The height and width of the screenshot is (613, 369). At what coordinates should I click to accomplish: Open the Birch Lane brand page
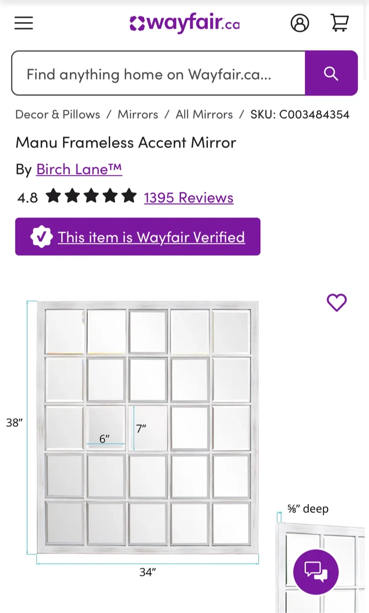[x=79, y=169]
